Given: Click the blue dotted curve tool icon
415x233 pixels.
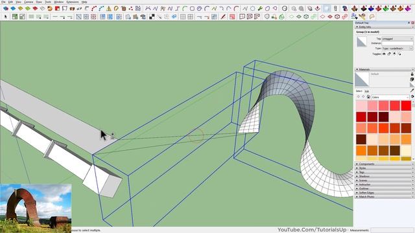Looking at the screenshot, I should pos(101,8).
